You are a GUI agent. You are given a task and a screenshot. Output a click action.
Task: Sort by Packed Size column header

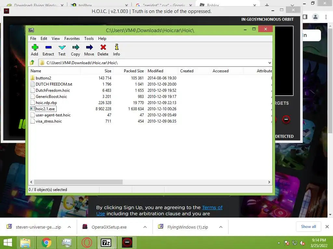(x=129, y=71)
